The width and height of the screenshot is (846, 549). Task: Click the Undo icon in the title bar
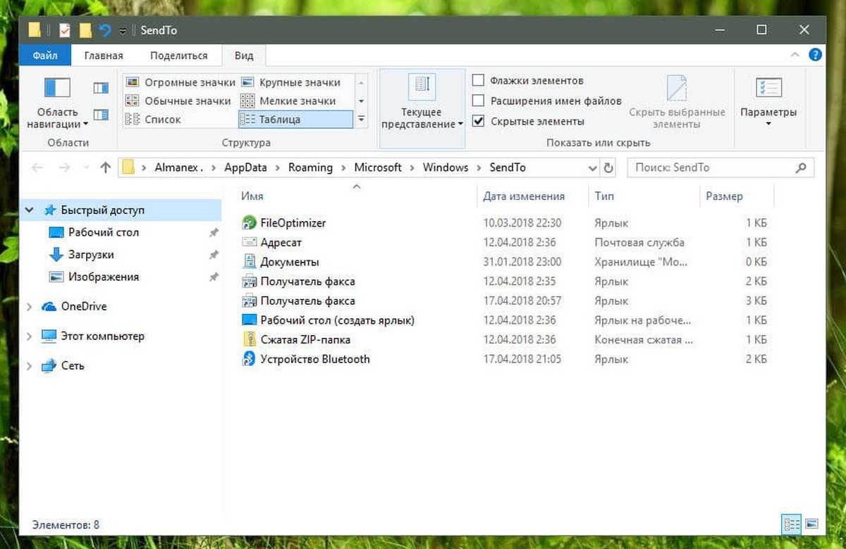tap(105, 30)
